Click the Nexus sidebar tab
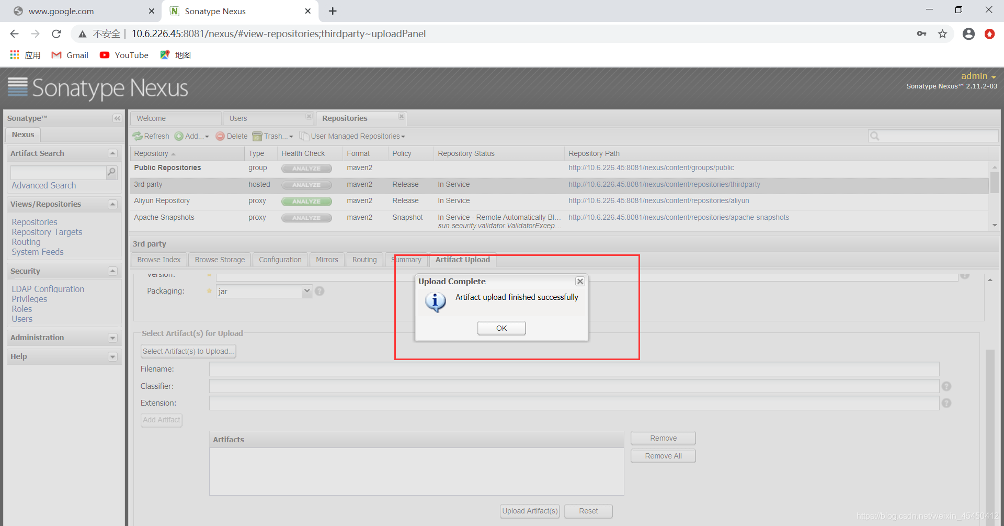The width and height of the screenshot is (1004, 526). (x=23, y=135)
